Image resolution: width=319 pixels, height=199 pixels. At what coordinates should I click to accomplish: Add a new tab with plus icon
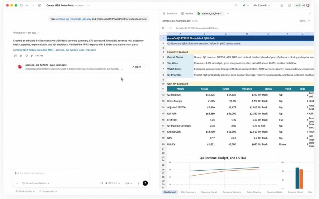[x=228, y=13]
